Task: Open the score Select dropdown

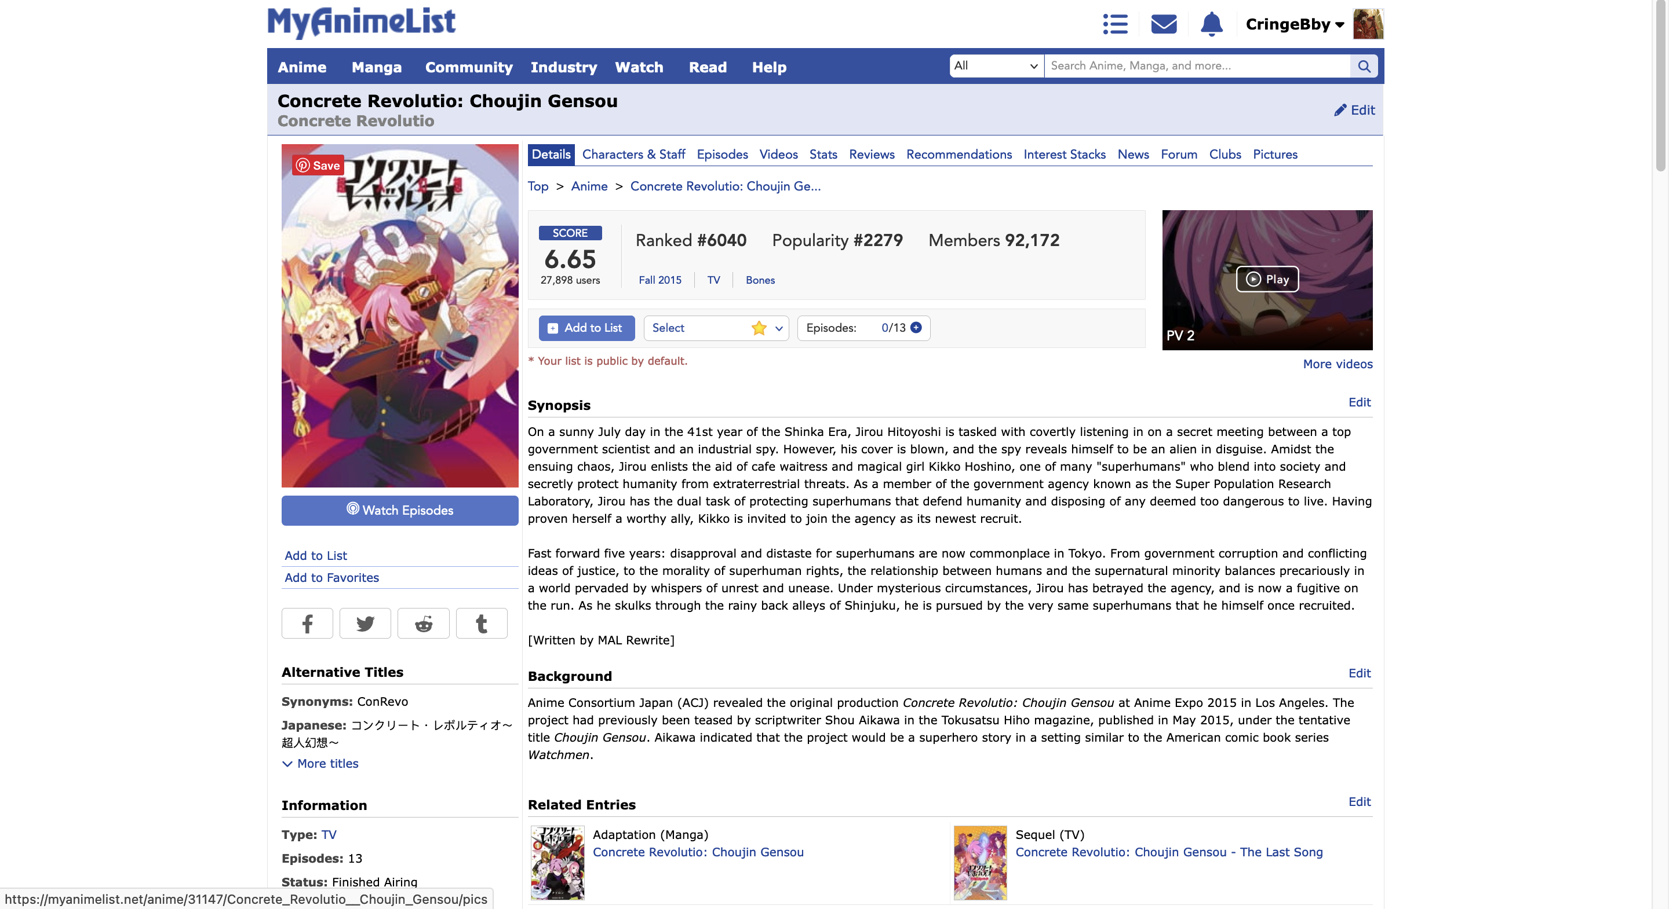Action: click(x=716, y=328)
